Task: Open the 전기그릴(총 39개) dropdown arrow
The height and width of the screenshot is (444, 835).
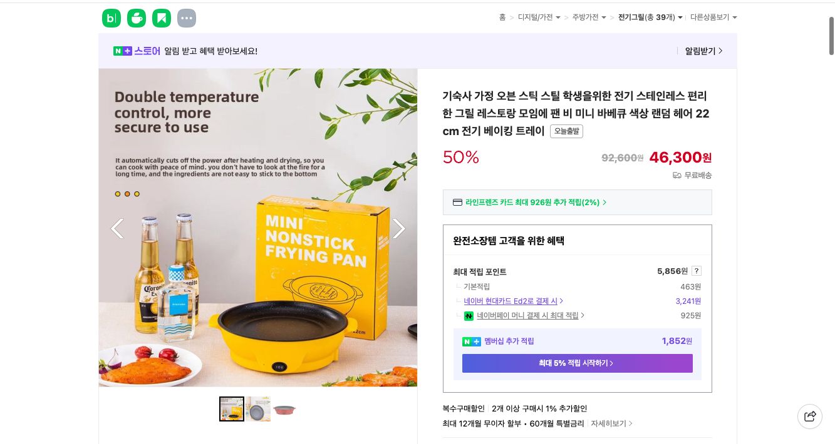Action: tap(680, 18)
